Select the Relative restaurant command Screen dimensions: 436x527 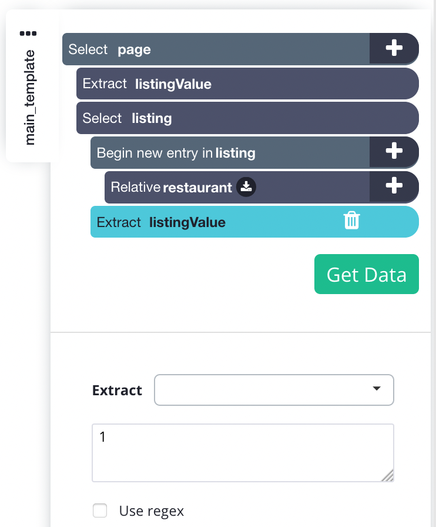[237, 187]
